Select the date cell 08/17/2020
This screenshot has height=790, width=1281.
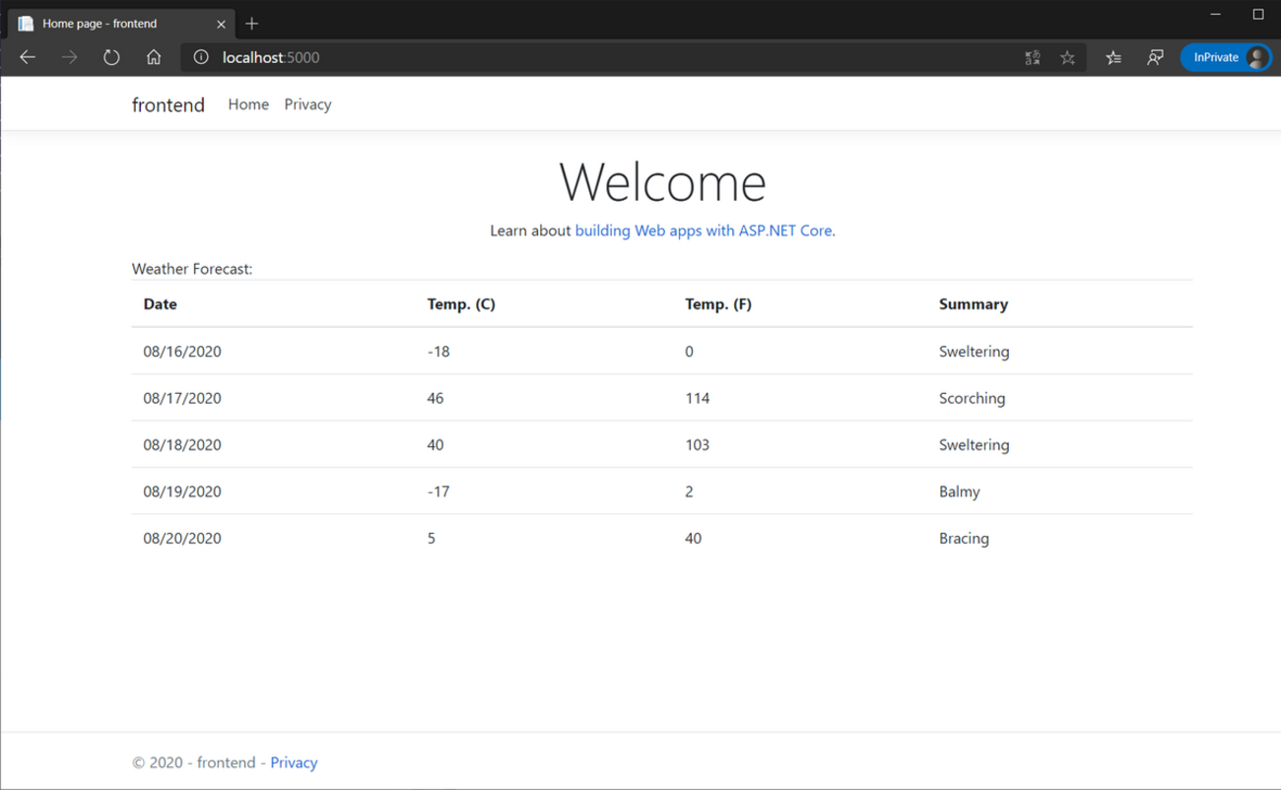point(182,398)
